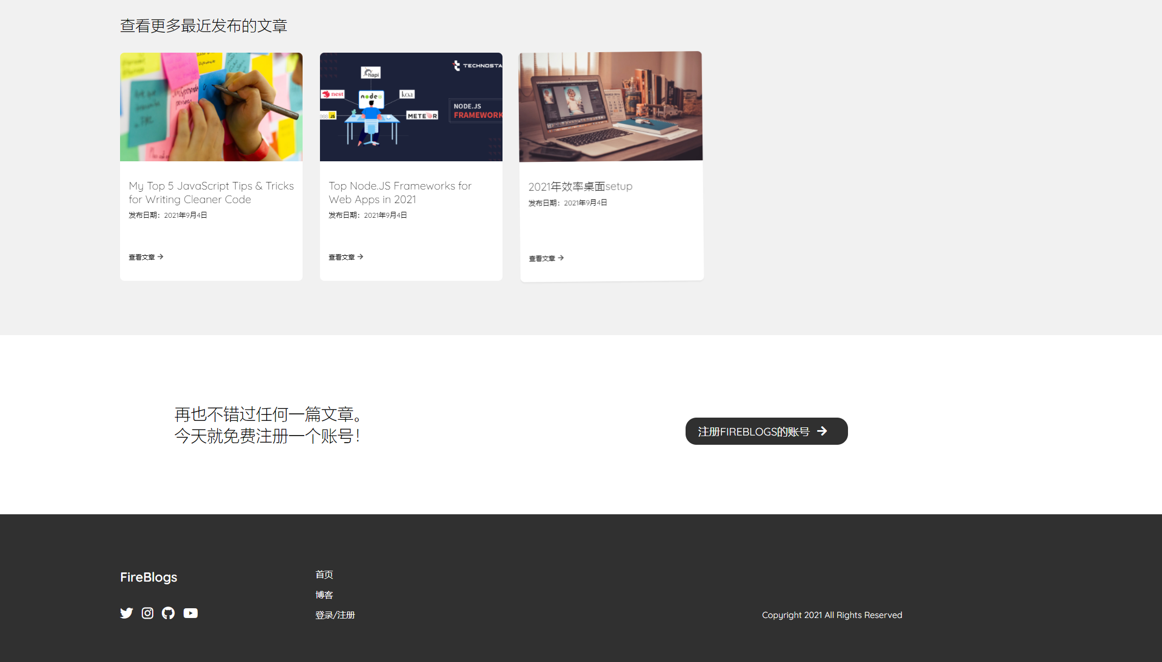Click arrow icon on register FIREBLOGS button

[x=822, y=431]
